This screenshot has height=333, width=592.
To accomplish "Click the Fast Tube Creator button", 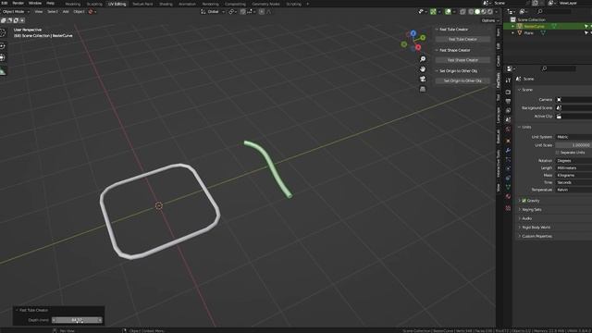I will (x=462, y=39).
